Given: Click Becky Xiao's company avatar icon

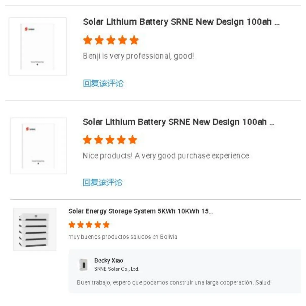Looking at the screenshot, I should (x=83, y=264).
